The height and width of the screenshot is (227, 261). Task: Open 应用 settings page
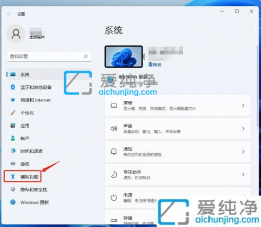(x=25, y=126)
